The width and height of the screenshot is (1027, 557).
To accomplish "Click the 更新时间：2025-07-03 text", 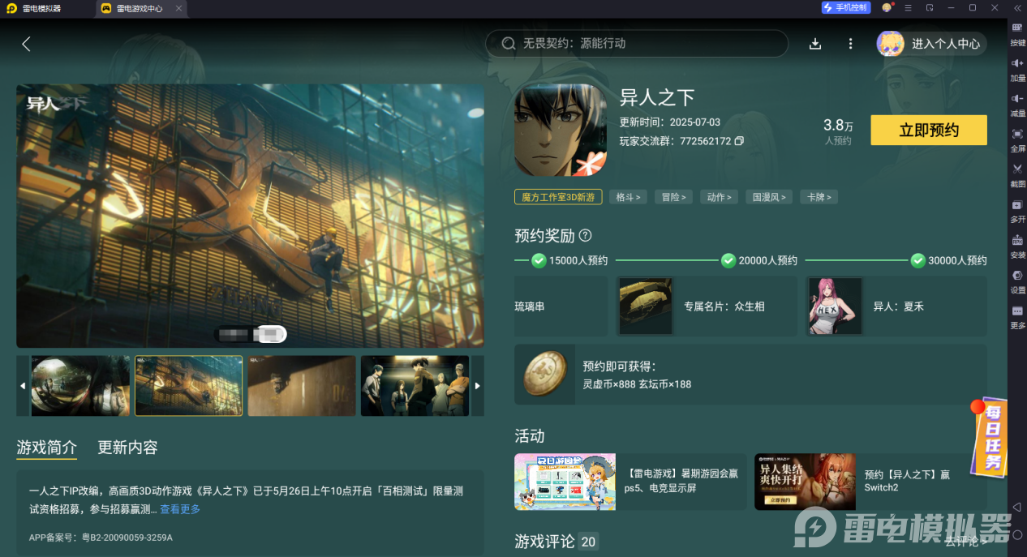I will click(670, 122).
